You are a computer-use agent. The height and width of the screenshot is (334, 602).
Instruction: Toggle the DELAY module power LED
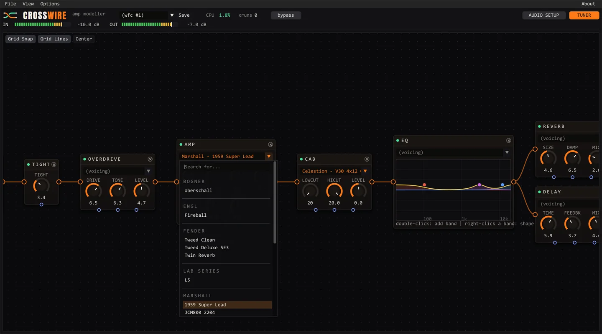click(x=539, y=192)
